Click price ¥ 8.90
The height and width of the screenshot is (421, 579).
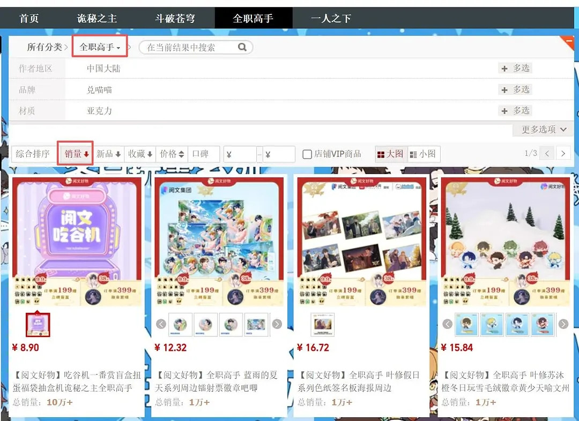26,348
